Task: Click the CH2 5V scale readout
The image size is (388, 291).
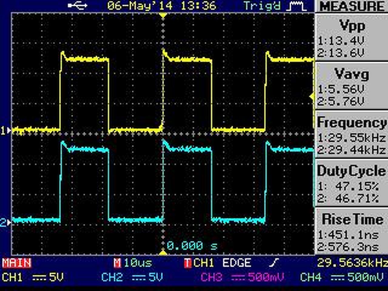Action: (156, 277)
